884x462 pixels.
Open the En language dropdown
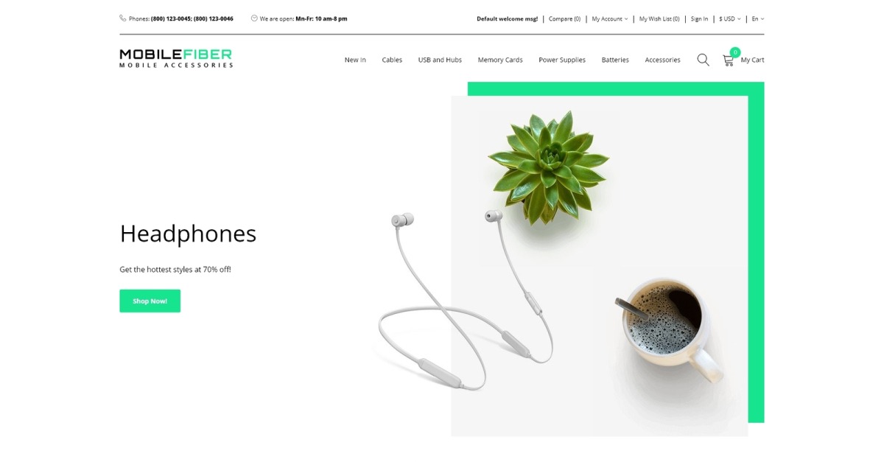(x=758, y=18)
